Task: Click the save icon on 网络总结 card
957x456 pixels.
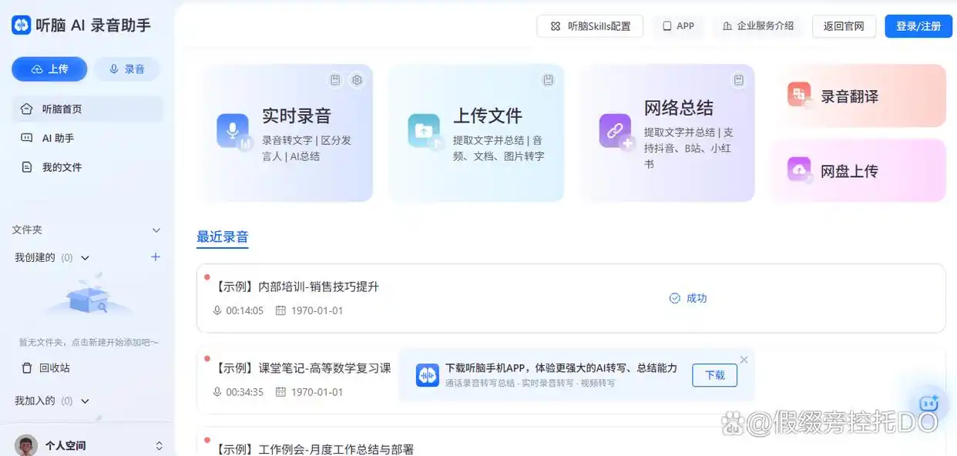Action: point(738,80)
